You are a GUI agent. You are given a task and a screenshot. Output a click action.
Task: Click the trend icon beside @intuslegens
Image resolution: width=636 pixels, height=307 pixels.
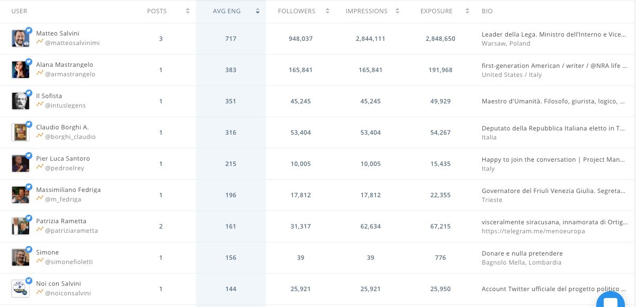[x=40, y=105]
